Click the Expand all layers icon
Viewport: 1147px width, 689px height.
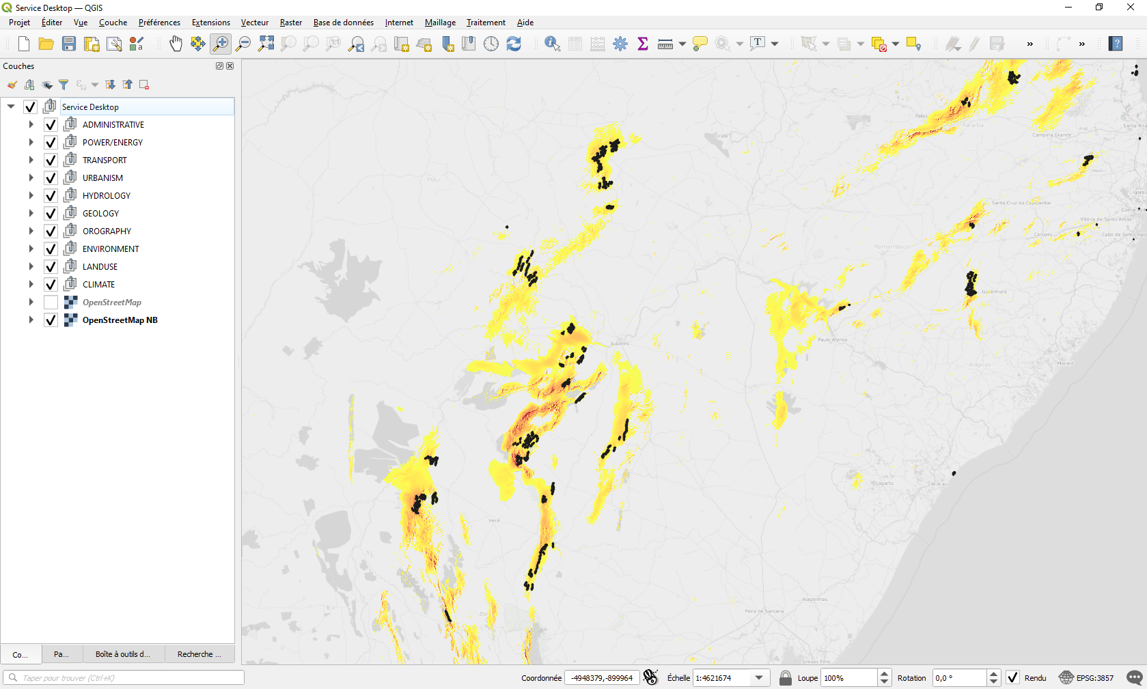click(110, 85)
